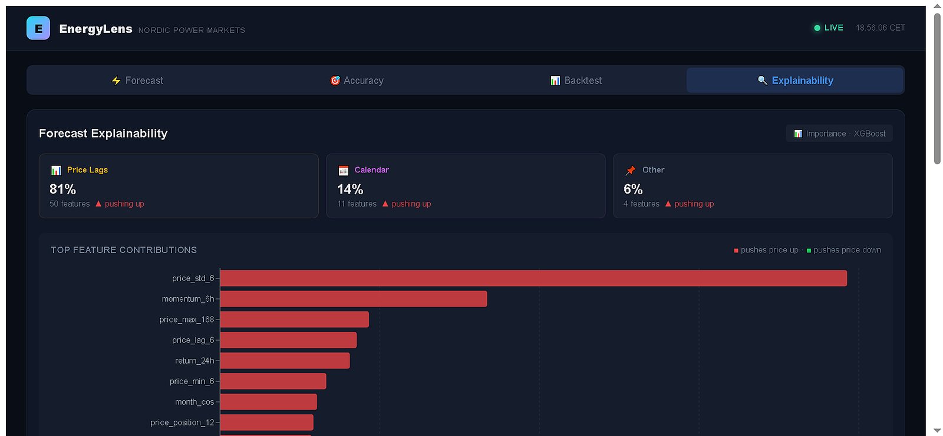Viewport: 943px width, 436px height.
Task: Click the red triangle in Calendar card
Action: click(385, 204)
